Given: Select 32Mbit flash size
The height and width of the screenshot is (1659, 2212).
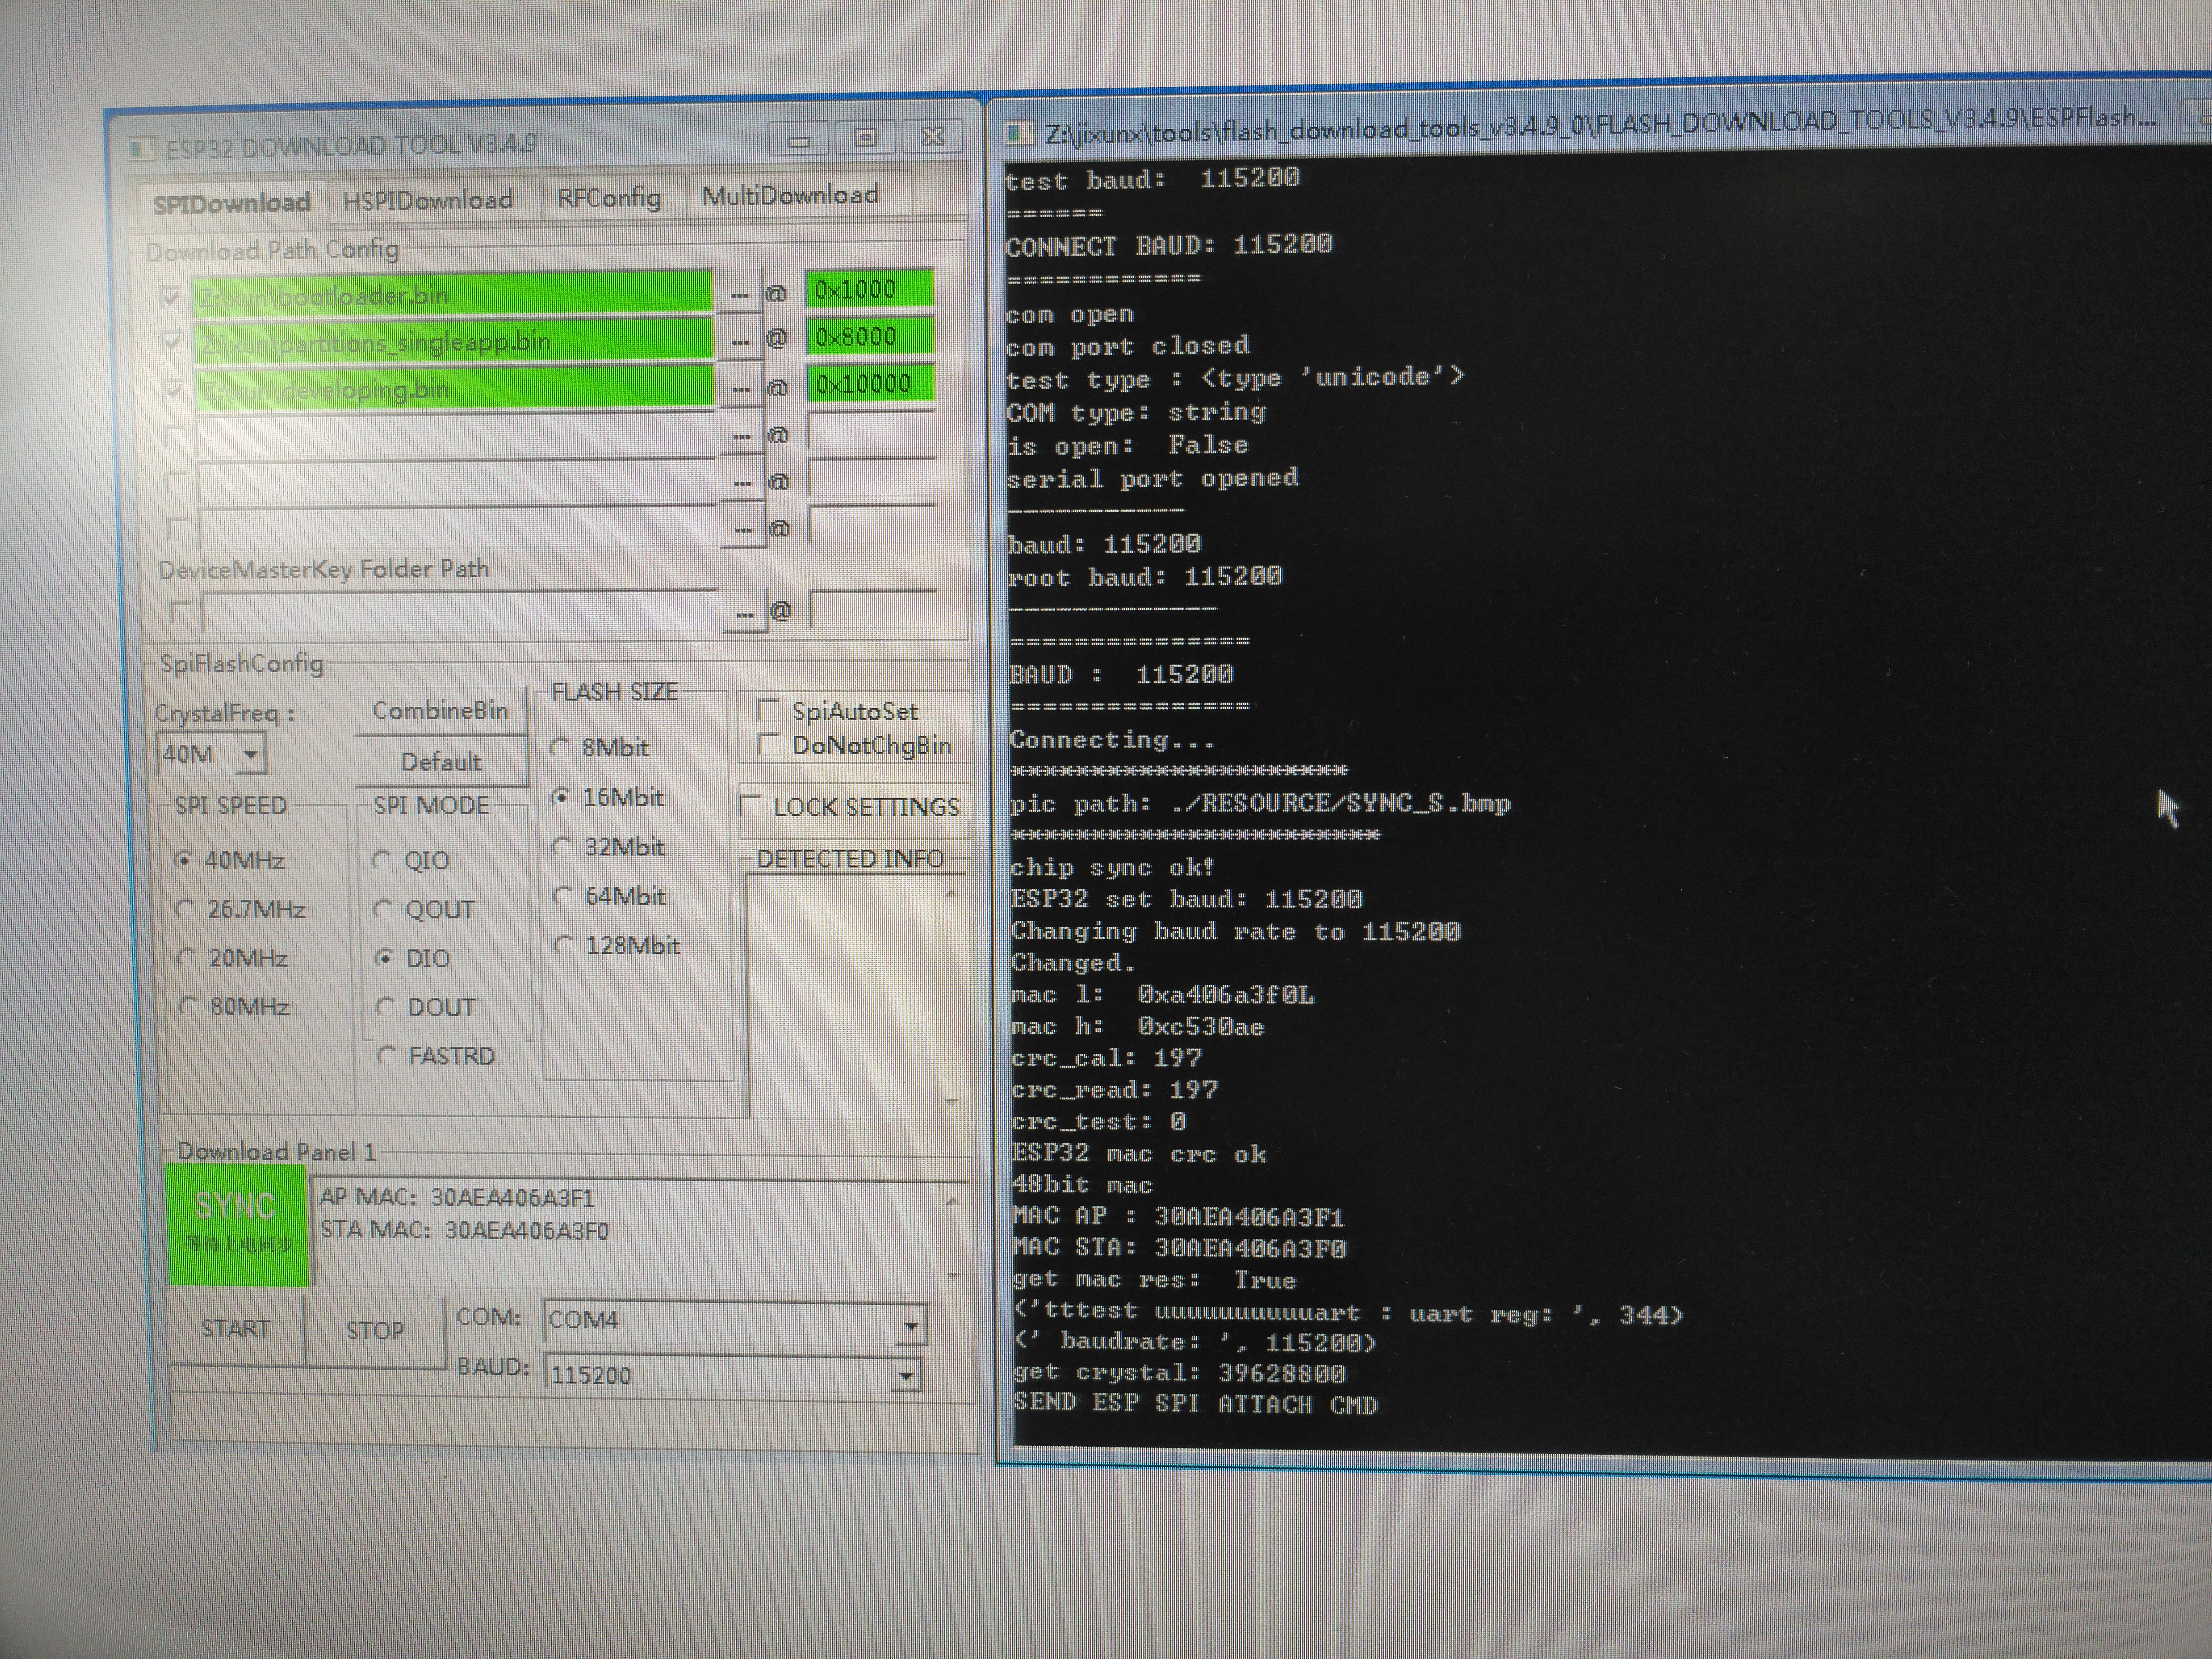Looking at the screenshot, I should click(x=609, y=847).
